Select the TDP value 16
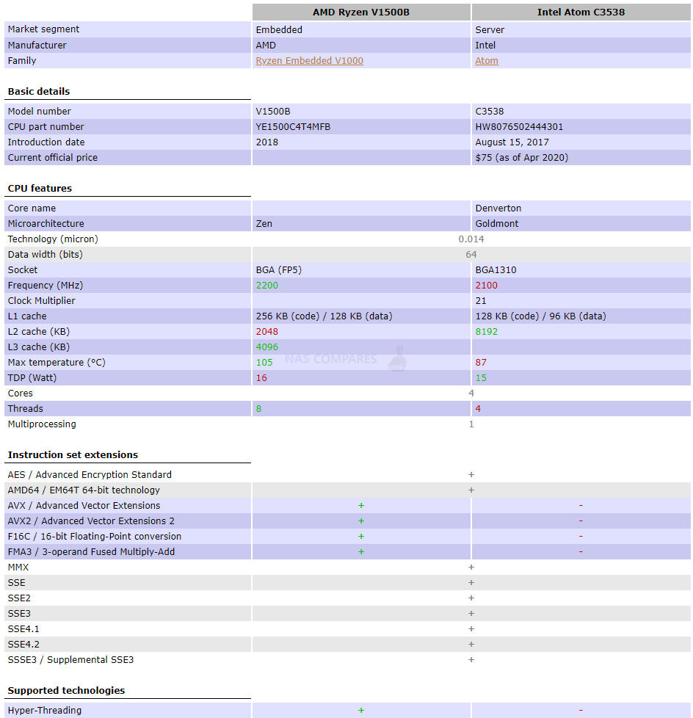 pyautogui.click(x=261, y=378)
